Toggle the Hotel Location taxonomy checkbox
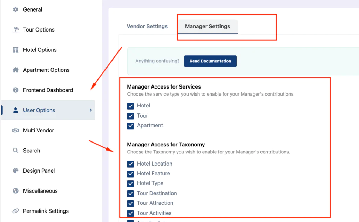Image resolution: width=359 pixels, height=222 pixels. (x=130, y=164)
